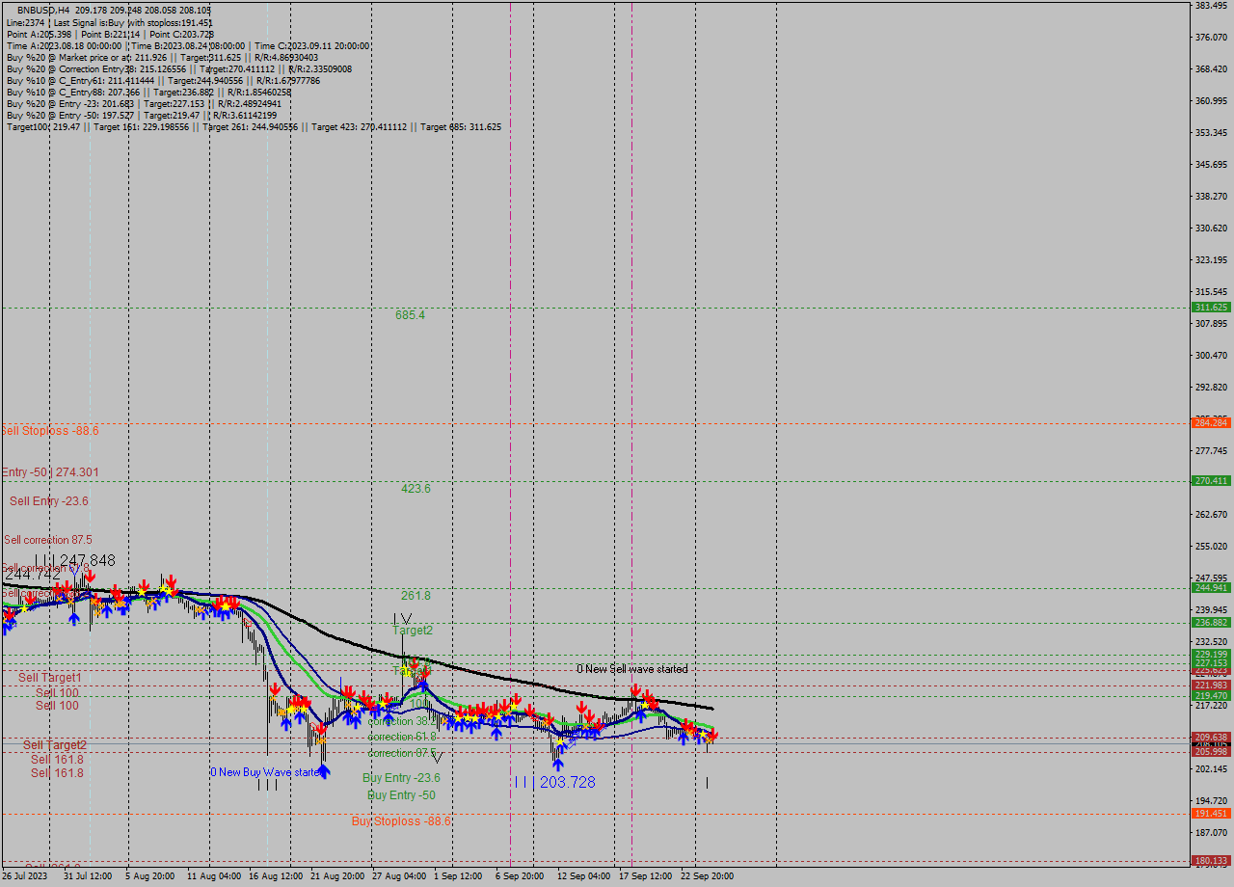Select the blue up arrow beside the New Buy Wave label
This screenshot has height=887, width=1234.
point(324,771)
